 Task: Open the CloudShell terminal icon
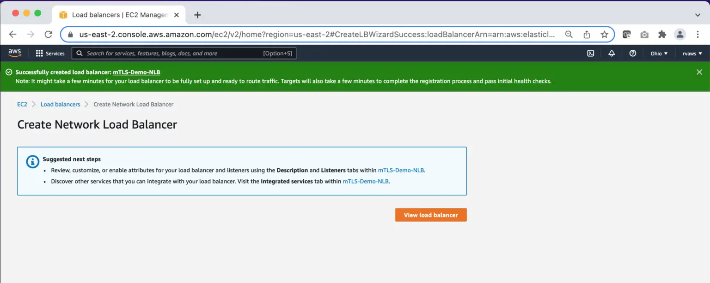point(590,53)
